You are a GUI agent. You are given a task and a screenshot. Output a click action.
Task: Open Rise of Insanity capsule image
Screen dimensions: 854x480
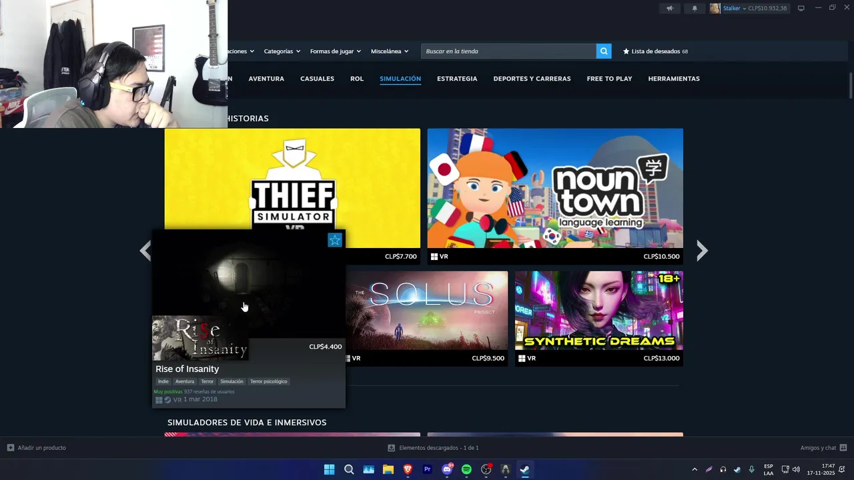pyautogui.click(x=200, y=338)
